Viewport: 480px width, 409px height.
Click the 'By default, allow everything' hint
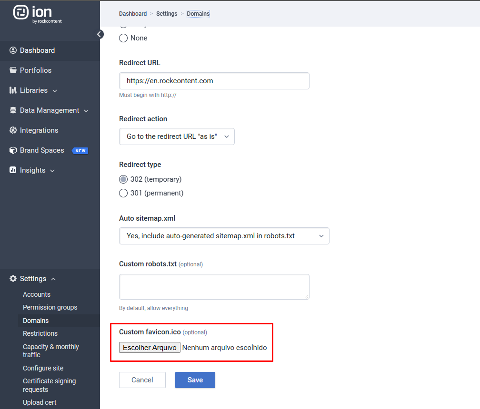click(x=153, y=308)
